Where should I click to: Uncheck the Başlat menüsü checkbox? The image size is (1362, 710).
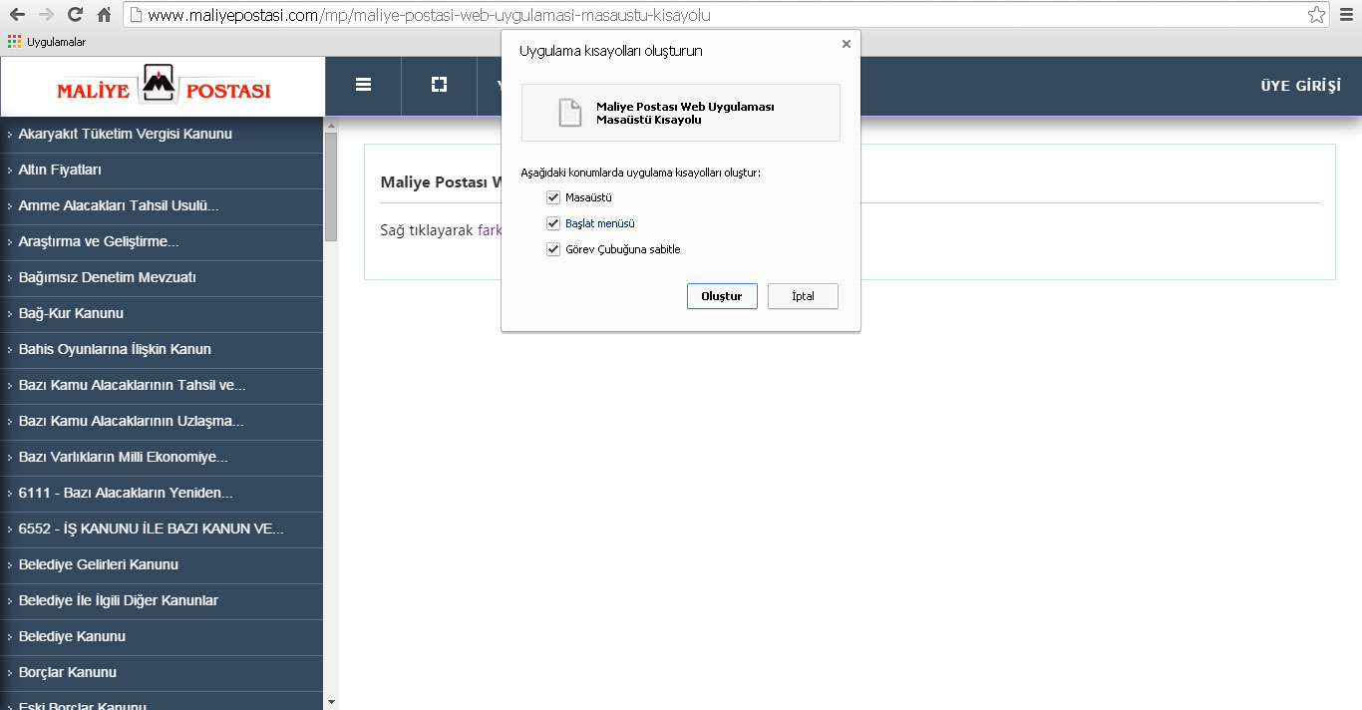553,223
